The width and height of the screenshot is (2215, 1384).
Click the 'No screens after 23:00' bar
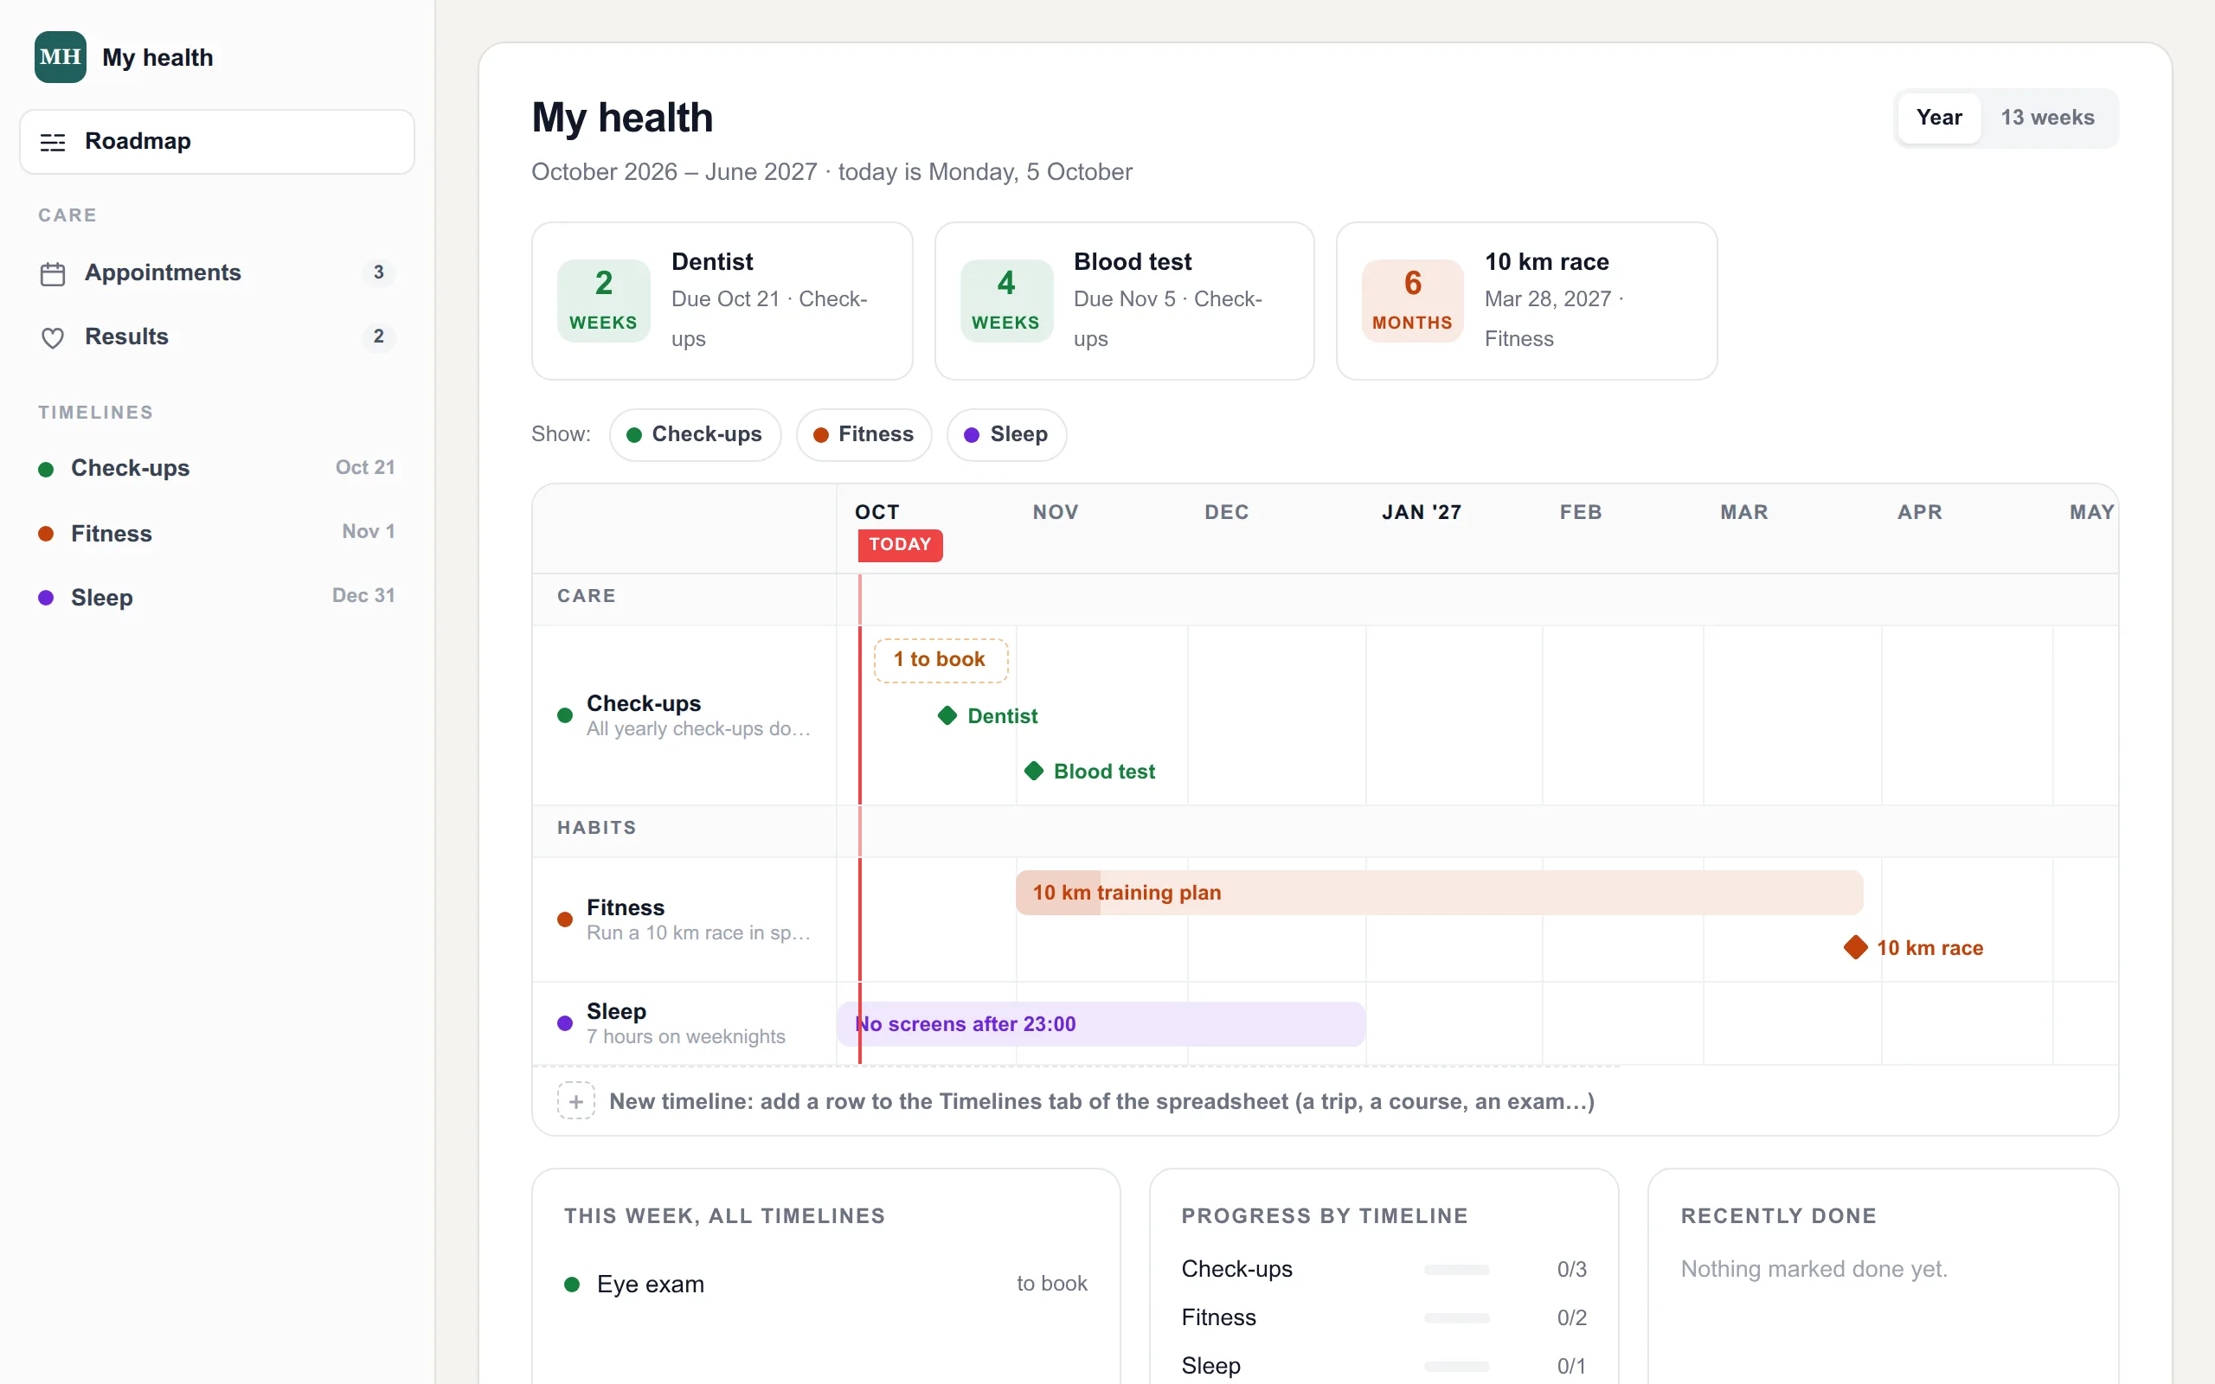pos(1101,1024)
